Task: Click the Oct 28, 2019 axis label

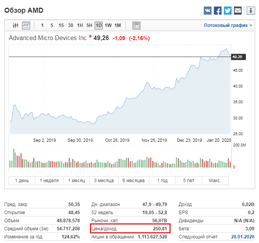Action: [x=117, y=140]
